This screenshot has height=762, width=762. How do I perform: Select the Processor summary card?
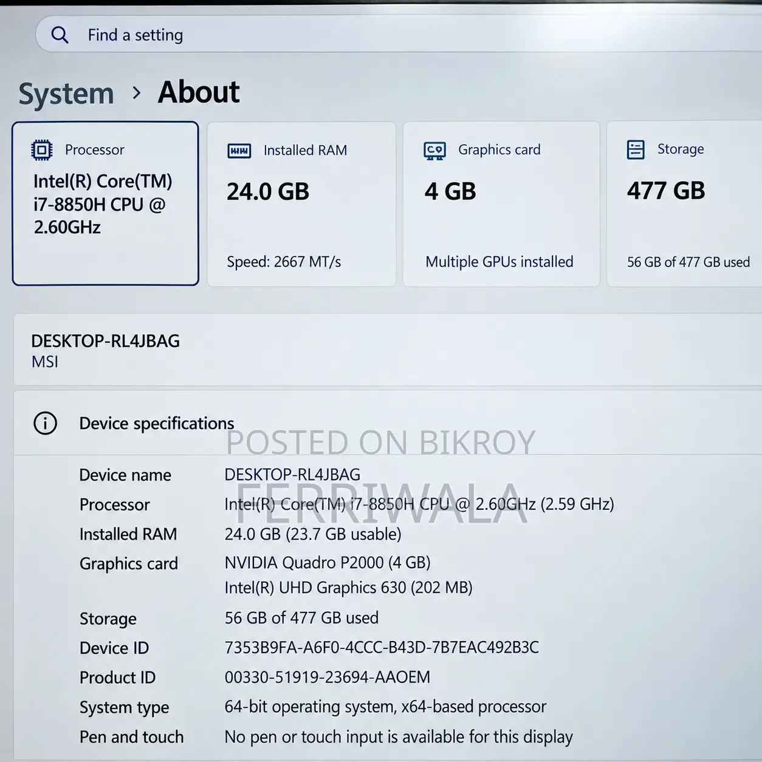click(106, 204)
